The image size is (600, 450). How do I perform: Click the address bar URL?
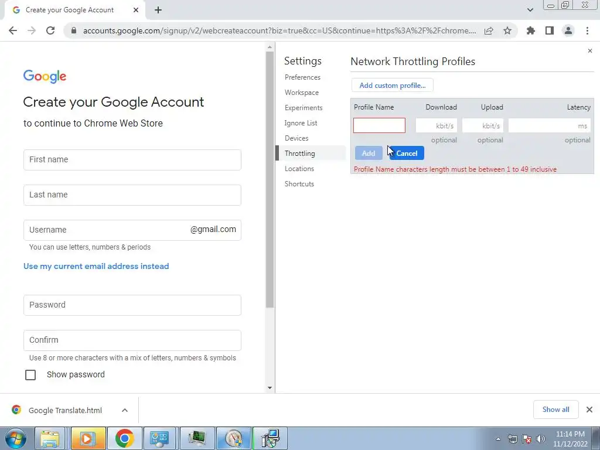pos(279,30)
